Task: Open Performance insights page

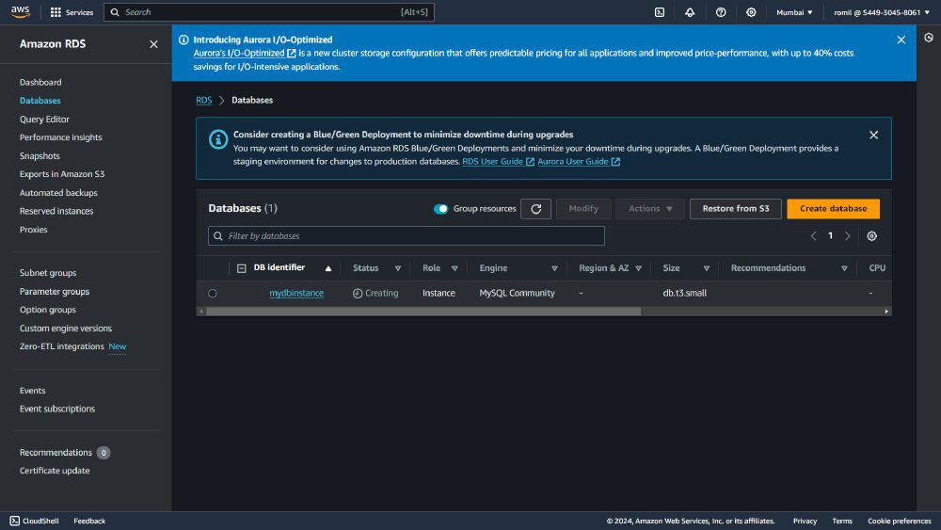Action: pos(60,137)
